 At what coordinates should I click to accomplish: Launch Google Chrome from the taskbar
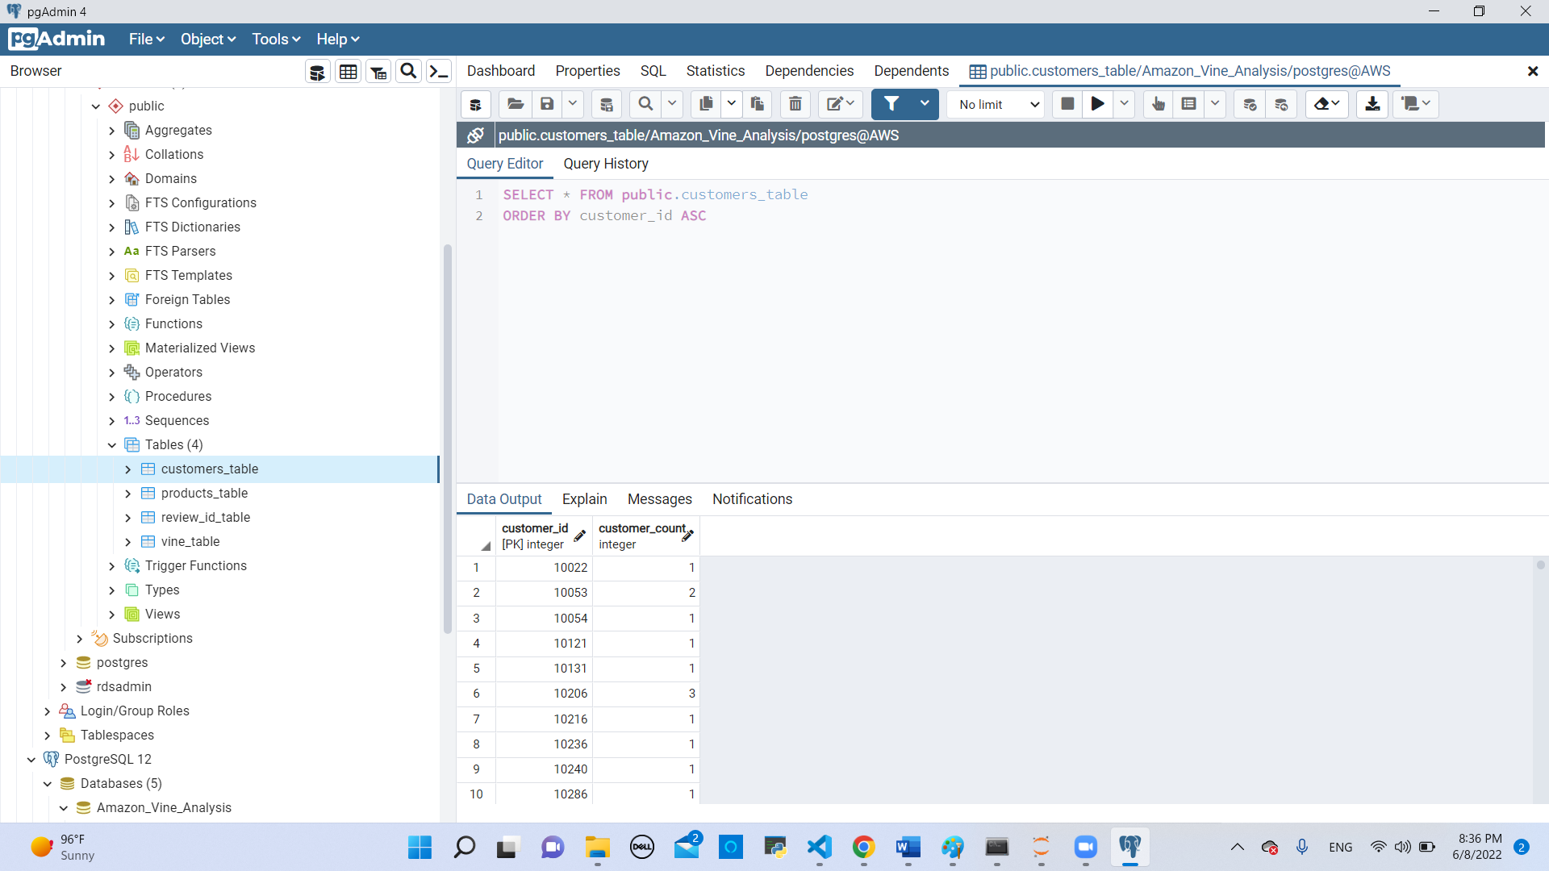coord(863,847)
